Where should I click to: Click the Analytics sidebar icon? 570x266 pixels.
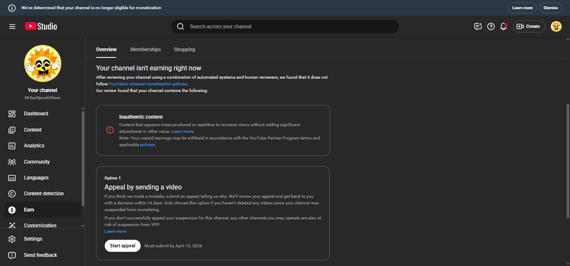(12, 146)
